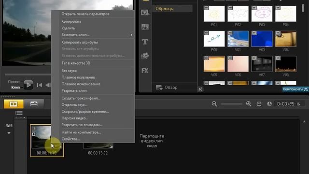Expand the Заменить клип submenu
309x174 pixels.
pos(93,35)
